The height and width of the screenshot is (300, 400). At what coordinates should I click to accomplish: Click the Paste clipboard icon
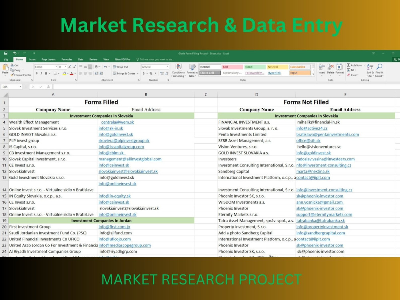[x=5, y=67]
